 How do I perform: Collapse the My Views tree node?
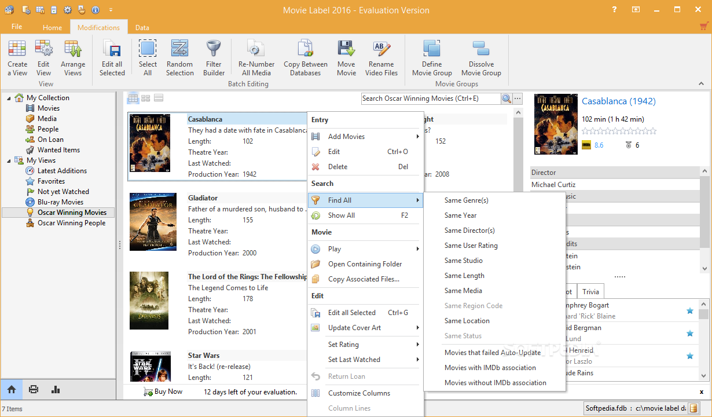click(x=9, y=160)
